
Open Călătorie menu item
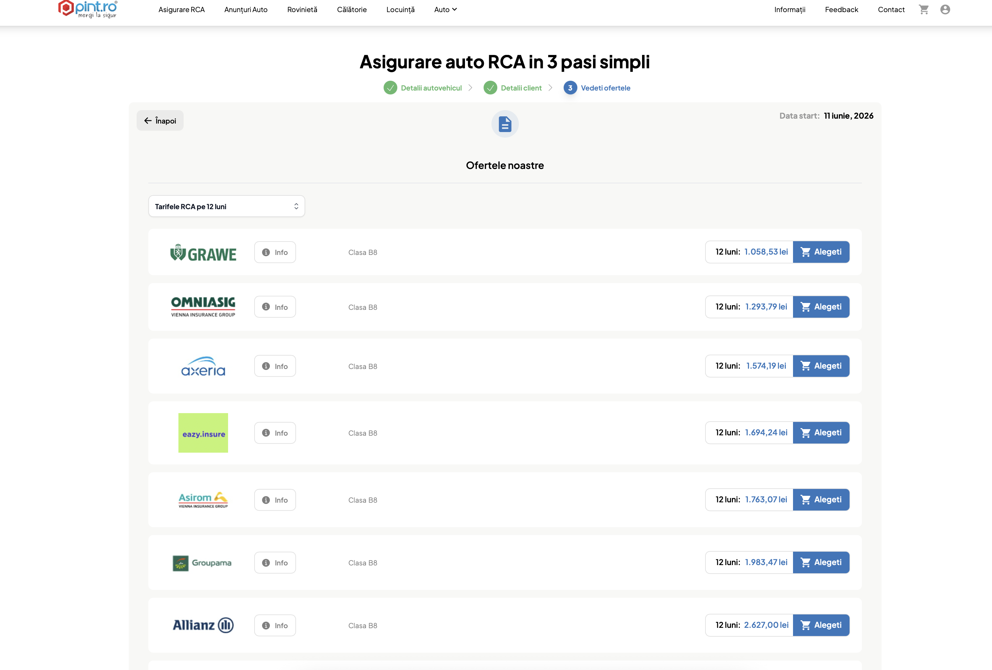click(352, 9)
